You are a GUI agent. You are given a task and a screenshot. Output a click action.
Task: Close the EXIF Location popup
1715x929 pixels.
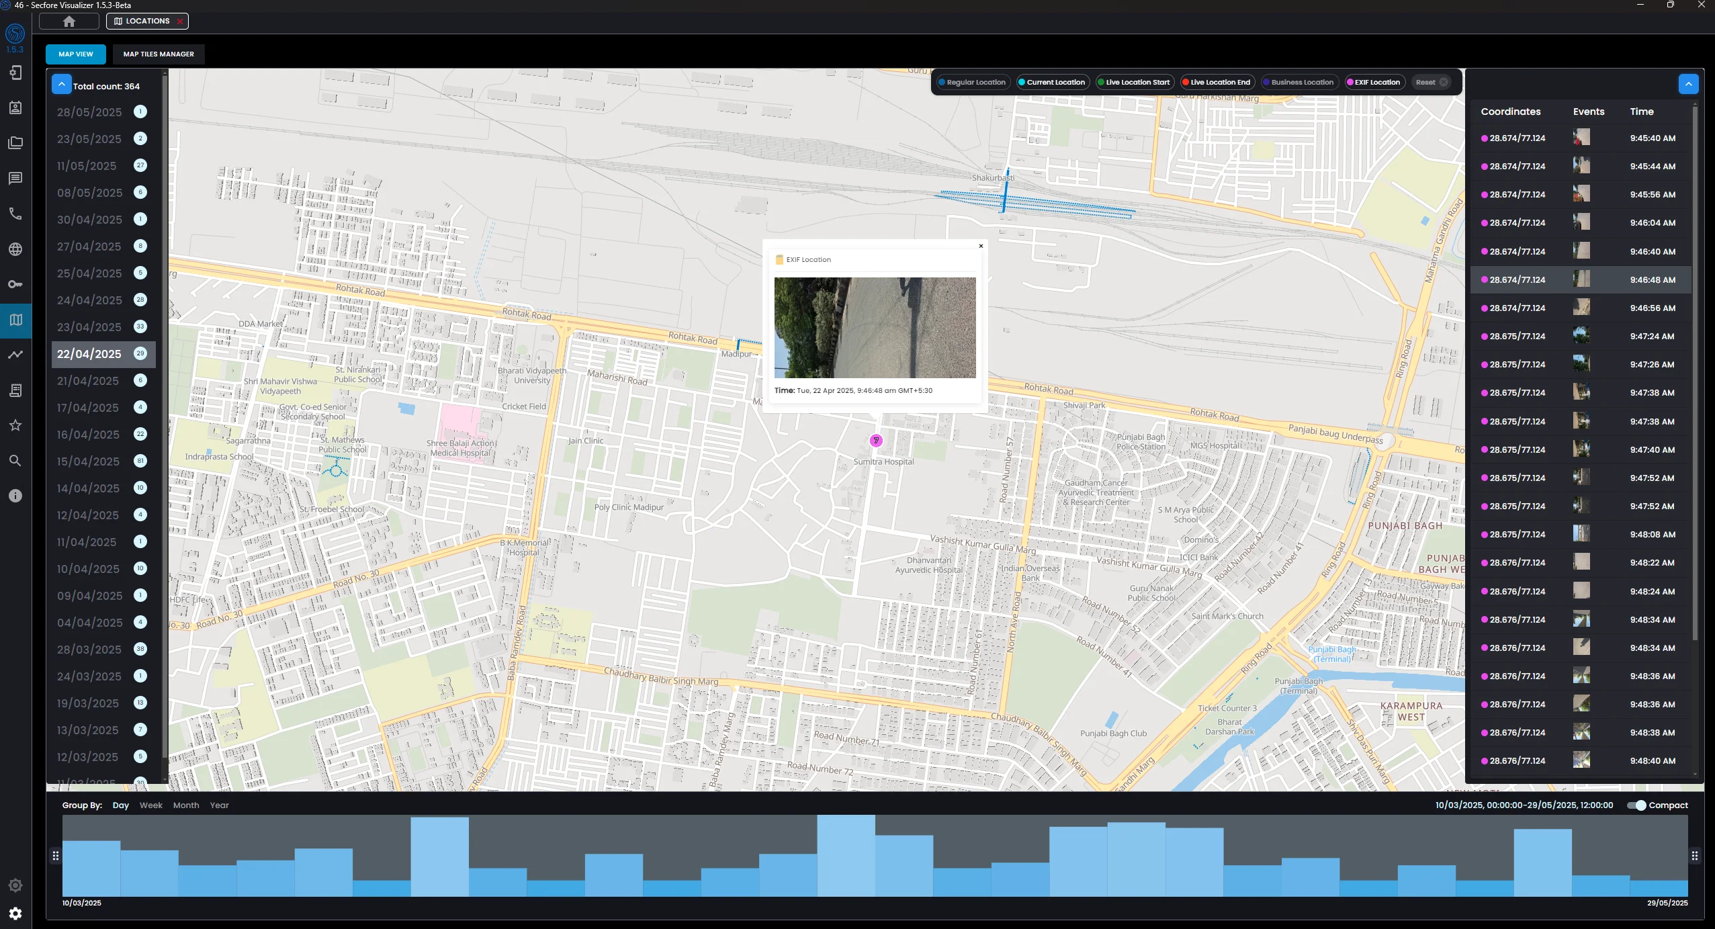[981, 246]
